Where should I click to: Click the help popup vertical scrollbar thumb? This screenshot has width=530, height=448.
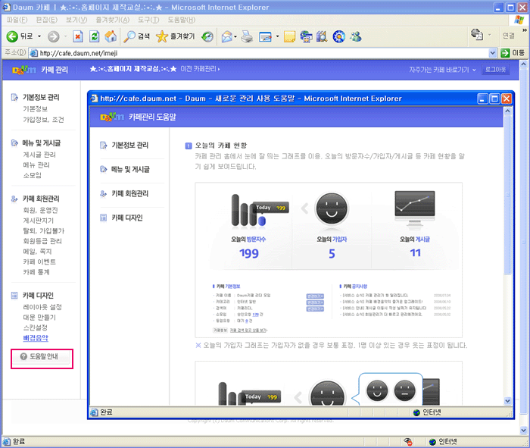coord(508,195)
